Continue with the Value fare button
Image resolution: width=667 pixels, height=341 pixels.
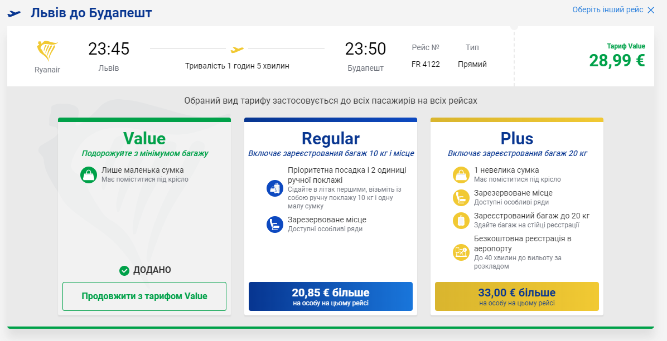pos(144,296)
